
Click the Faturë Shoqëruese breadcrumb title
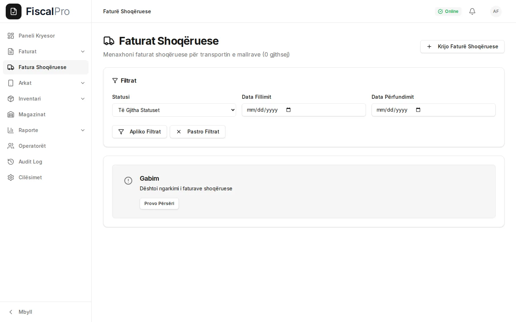click(127, 11)
